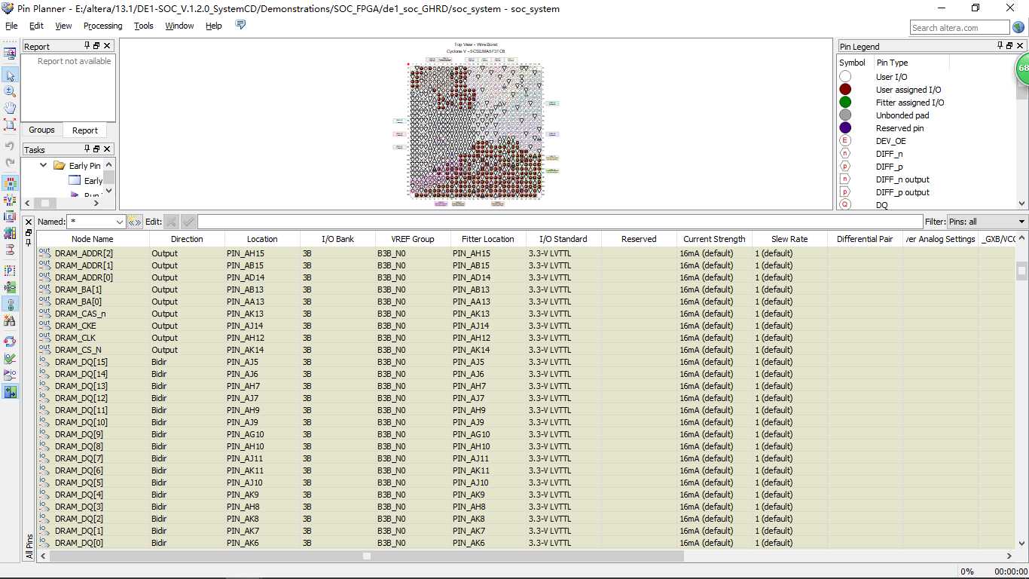
Task: Select the DRAM_CAS_n node name cell
Action: [x=80, y=314]
